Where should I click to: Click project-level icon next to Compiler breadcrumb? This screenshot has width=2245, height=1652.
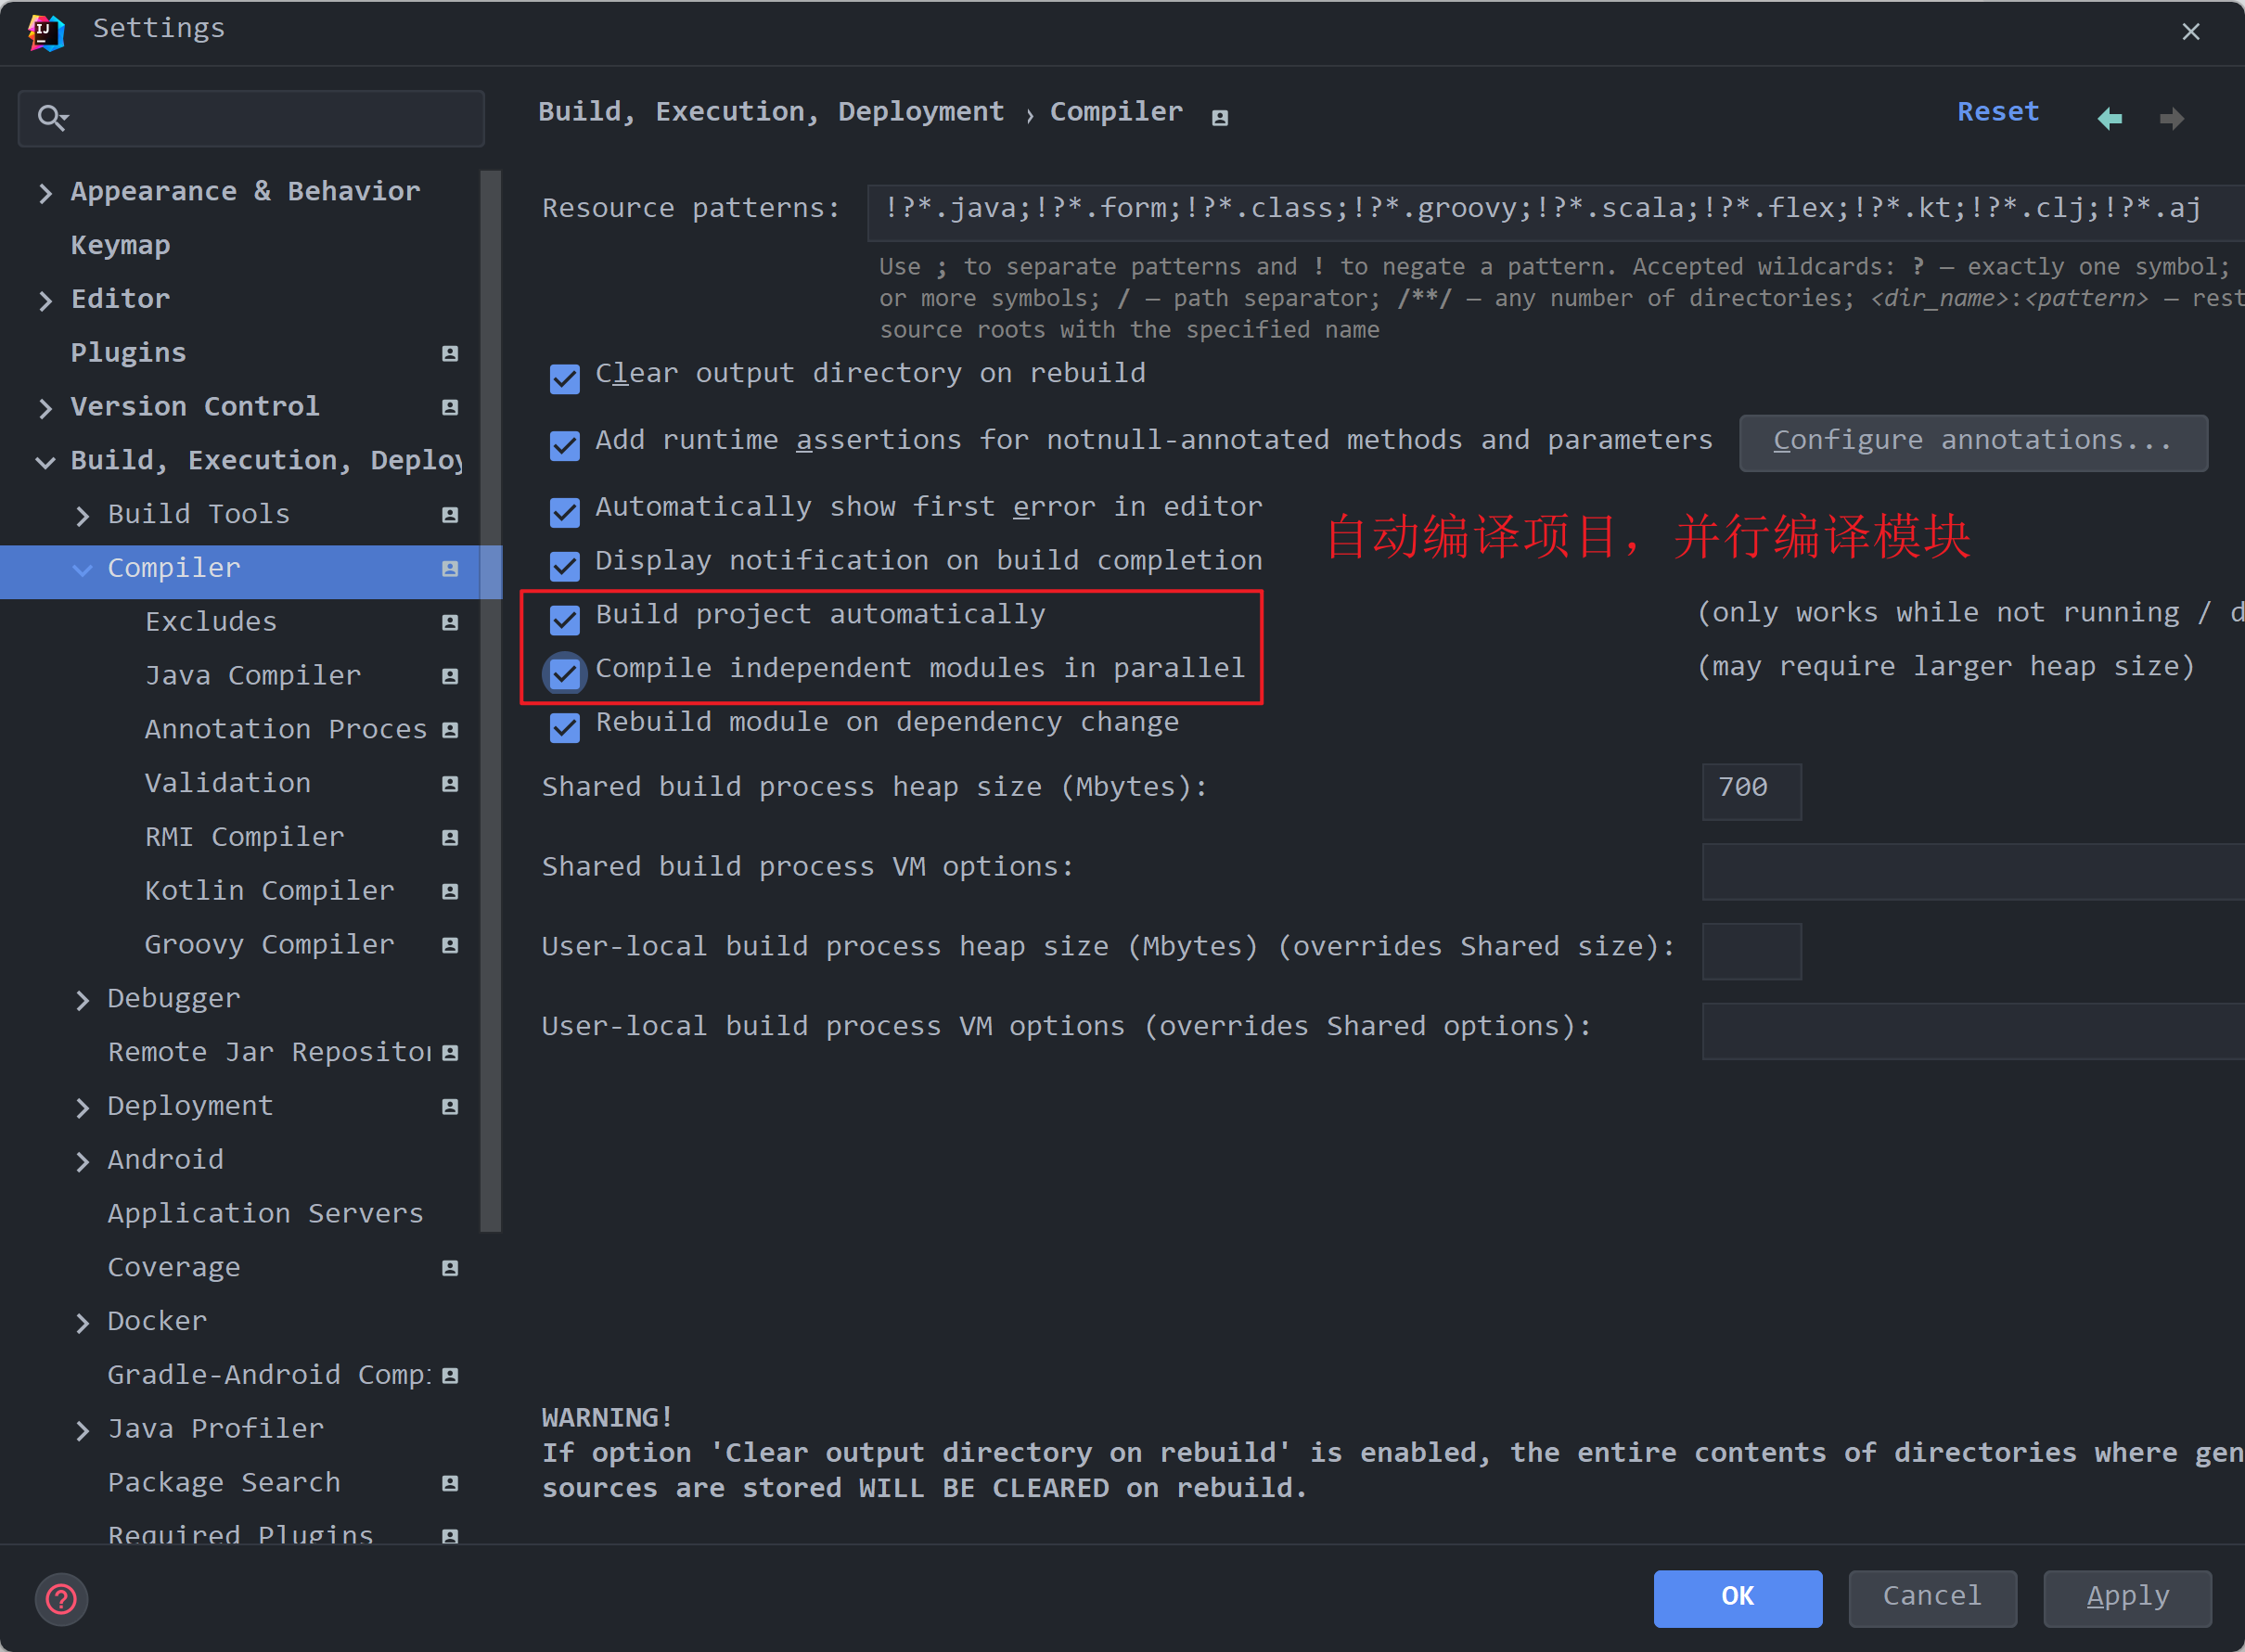[1219, 118]
